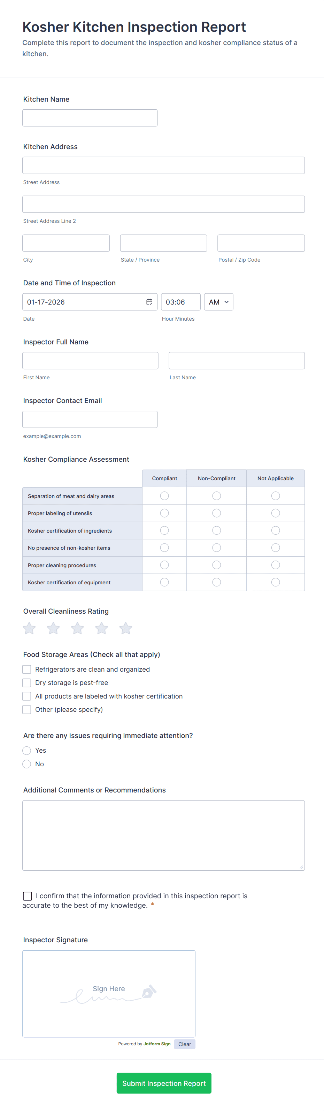Click the Submit Inspection Report button
The width and height of the screenshot is (324, 1111).
click(x=163, y=1083)
